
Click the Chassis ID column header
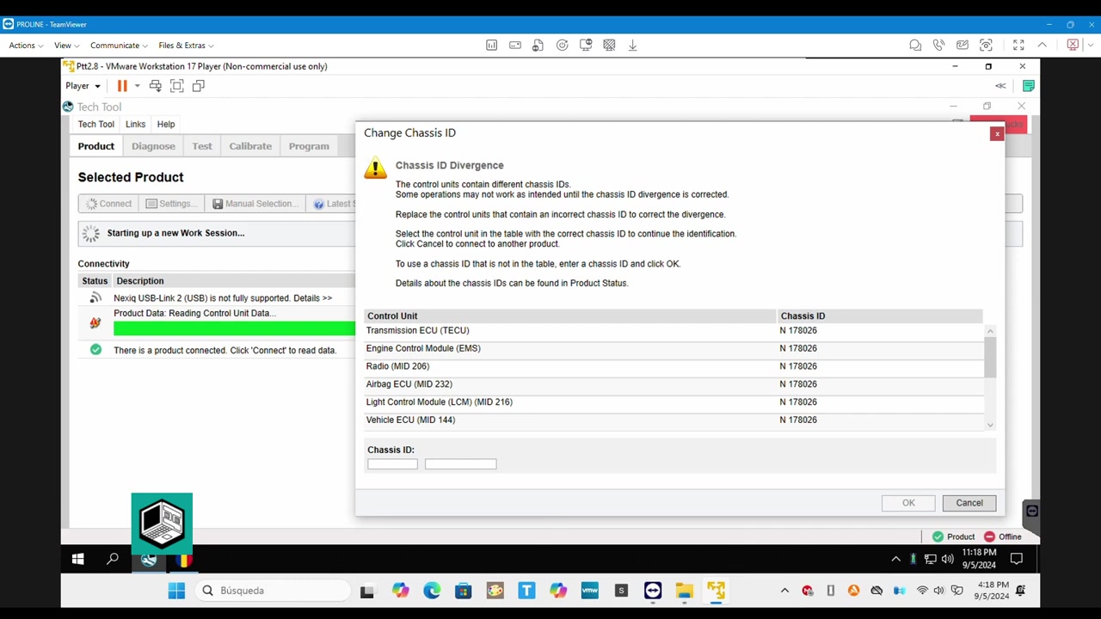pyautogui.click(x=880, y=316)
